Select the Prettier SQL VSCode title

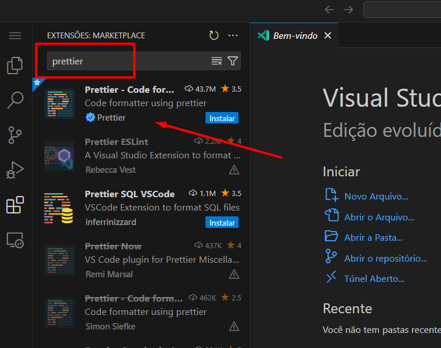coord(129,194)
